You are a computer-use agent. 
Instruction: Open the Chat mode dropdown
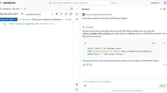[x=162, y=86]
